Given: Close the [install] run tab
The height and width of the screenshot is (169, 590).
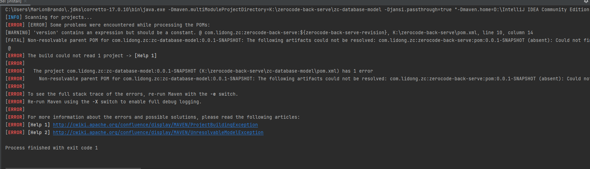Looking at the screenshot, I should click(x=25, y=1).
